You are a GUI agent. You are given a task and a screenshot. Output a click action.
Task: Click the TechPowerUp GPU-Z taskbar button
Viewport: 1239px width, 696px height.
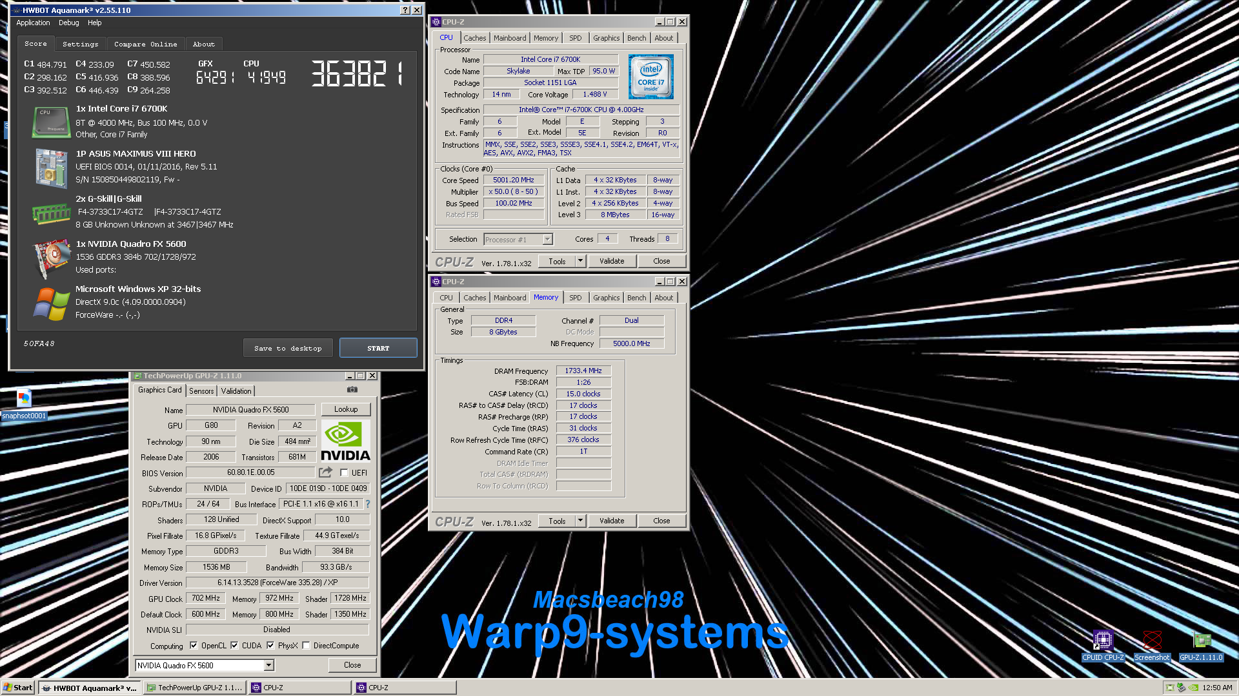(194, 688)
